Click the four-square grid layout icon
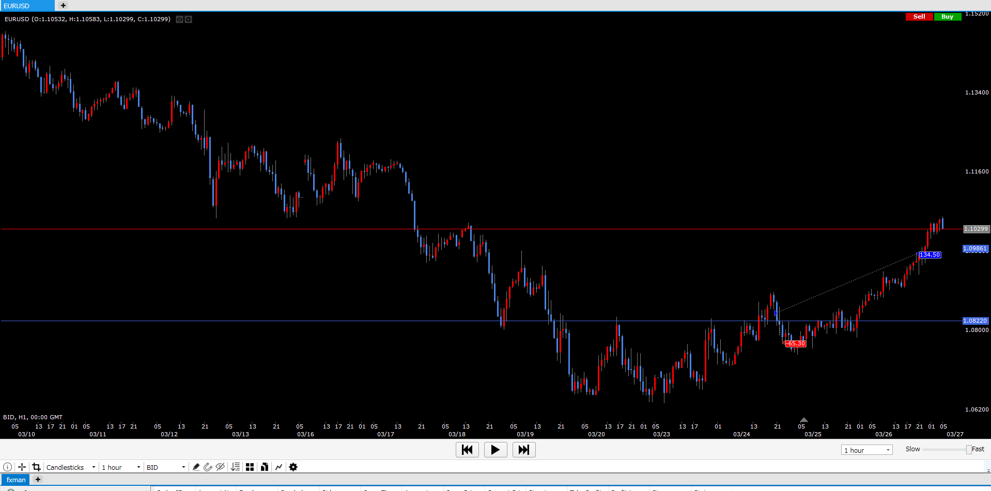991x491 pixels. (x=250, y=467)
